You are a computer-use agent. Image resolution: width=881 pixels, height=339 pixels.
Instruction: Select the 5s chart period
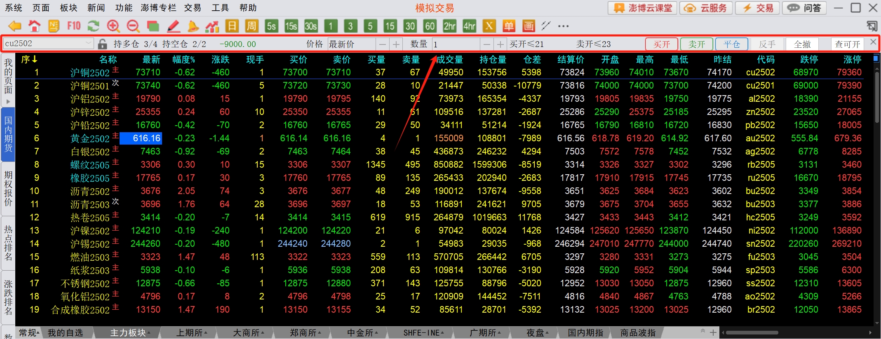271,26
